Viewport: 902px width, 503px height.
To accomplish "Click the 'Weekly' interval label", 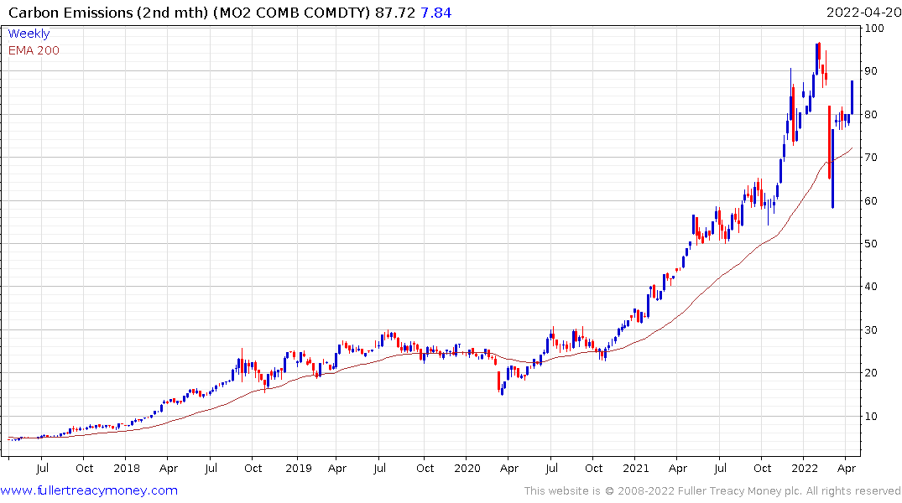I will pos(29,34).
